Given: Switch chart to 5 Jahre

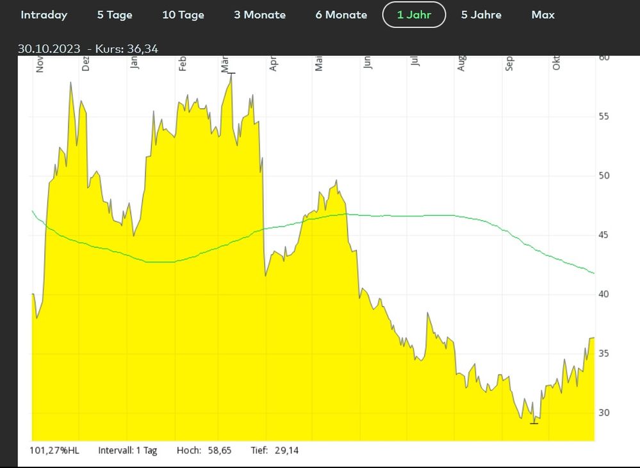Looking at the screenshot, I should 481,15.
